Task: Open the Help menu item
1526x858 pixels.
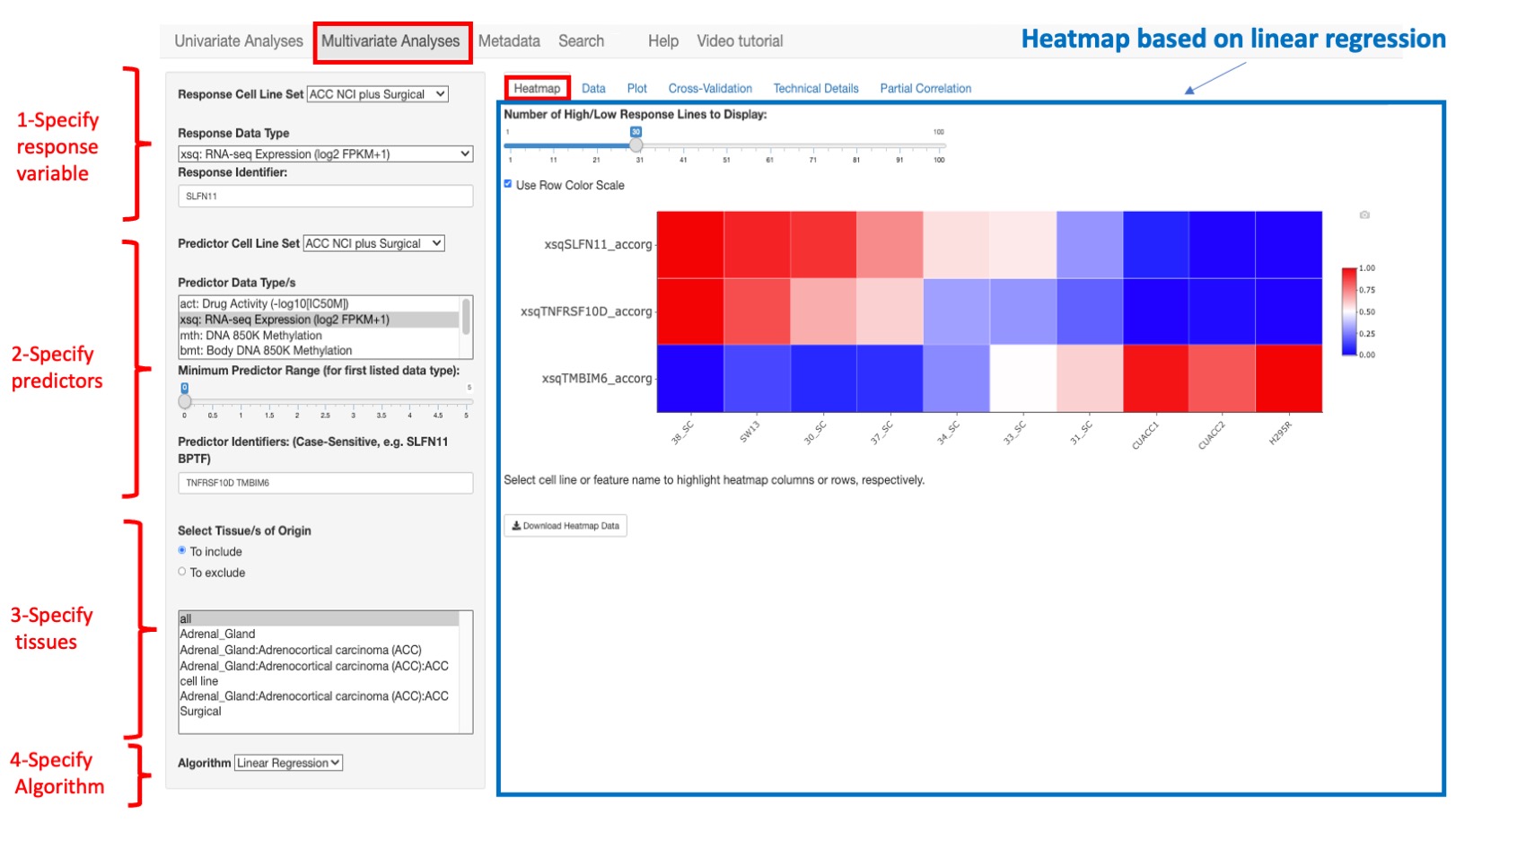Action: (662, 40)
